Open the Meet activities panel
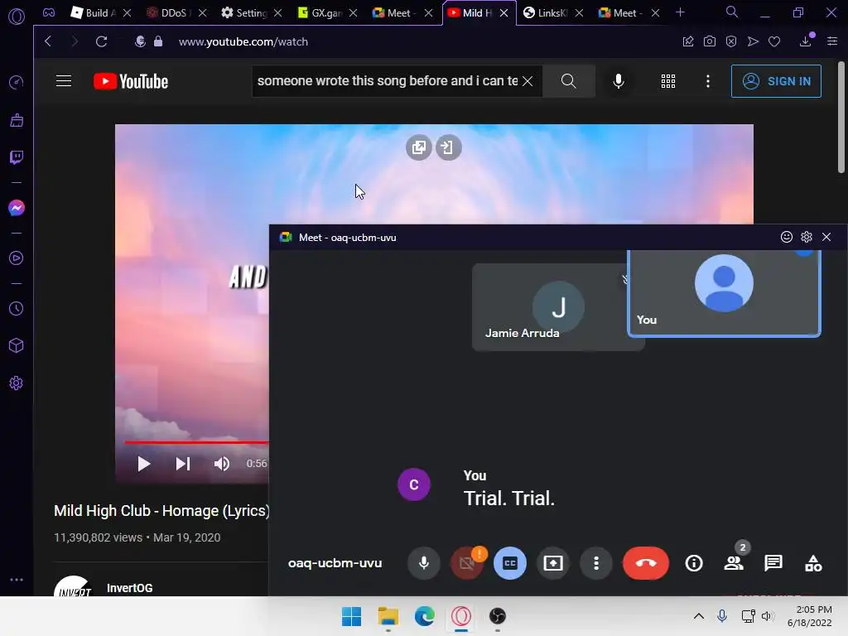848x636 pixels. [813, 563]
